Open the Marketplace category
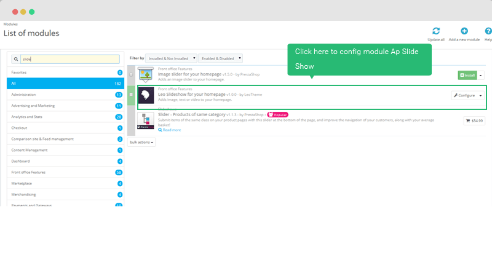Viewport: 492px width, 258px height. tap(66, 184)
